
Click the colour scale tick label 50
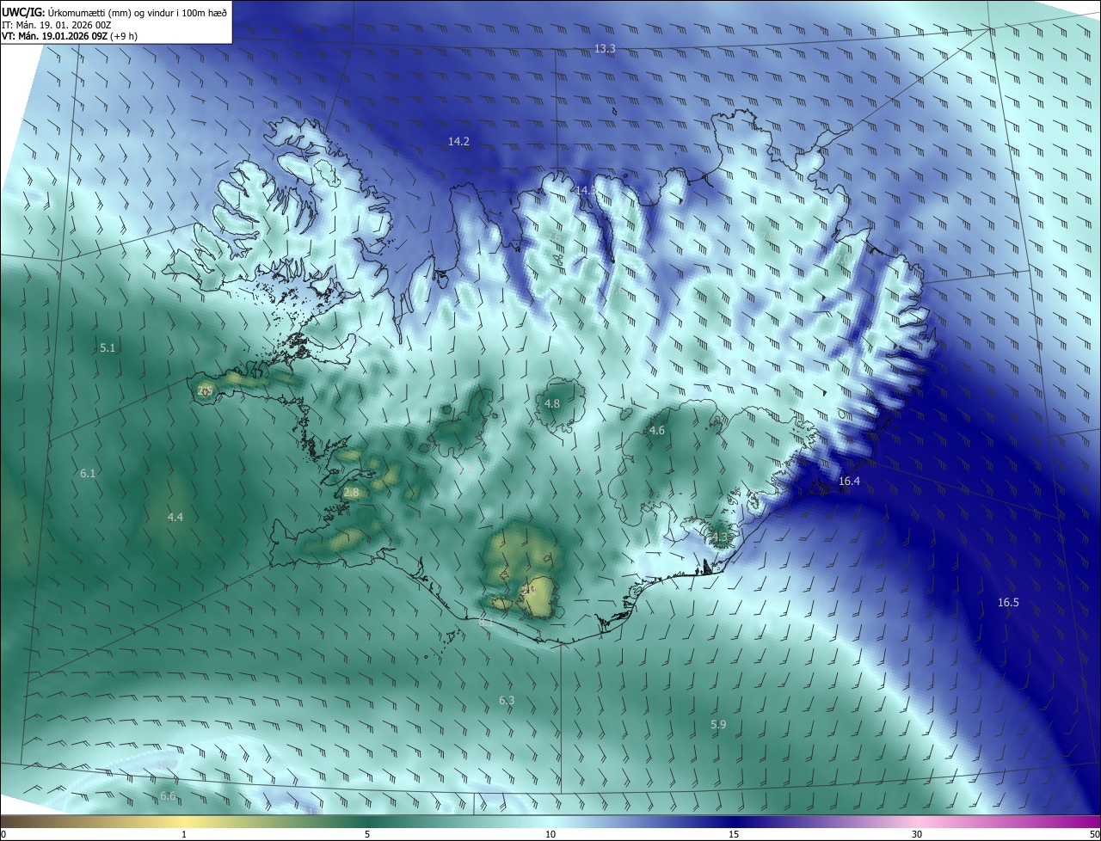pyautogui.click(x=1094, y=834)
